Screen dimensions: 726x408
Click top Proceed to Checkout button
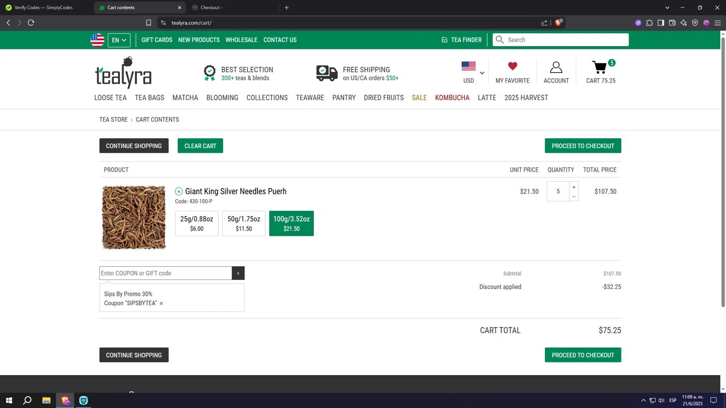583,146
